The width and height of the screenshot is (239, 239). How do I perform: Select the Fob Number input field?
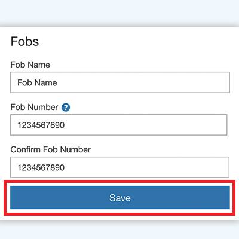(x=119, y=125)
